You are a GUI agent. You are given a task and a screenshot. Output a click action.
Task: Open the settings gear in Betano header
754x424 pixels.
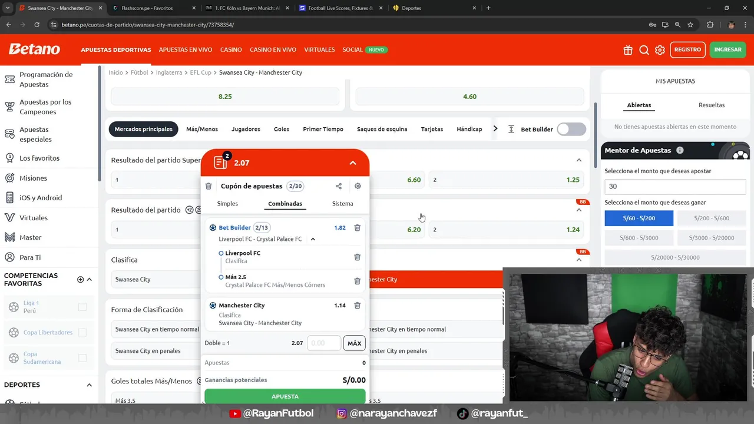tap(660, 50)
